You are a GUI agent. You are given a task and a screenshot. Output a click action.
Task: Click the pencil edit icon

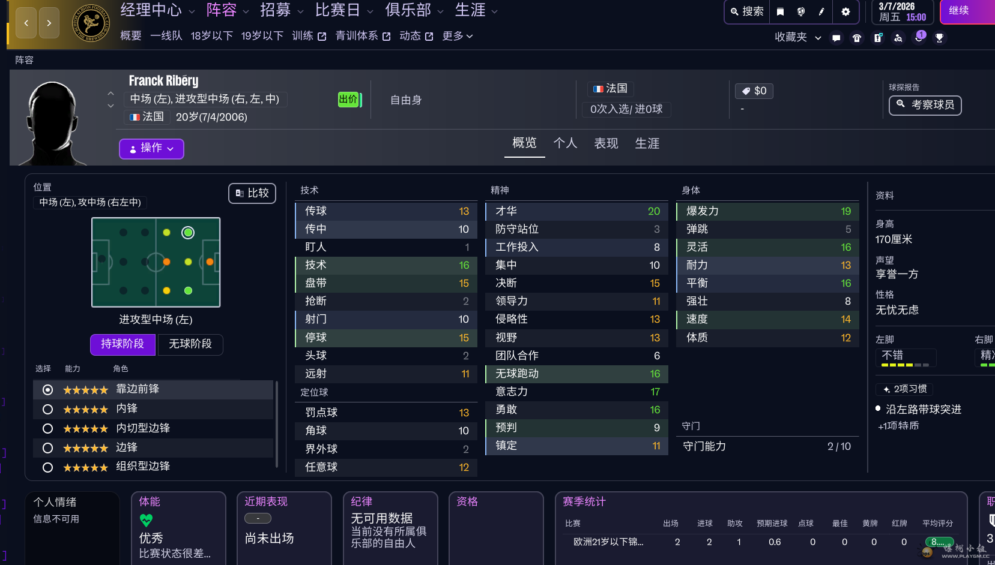(x=821, y=11)
